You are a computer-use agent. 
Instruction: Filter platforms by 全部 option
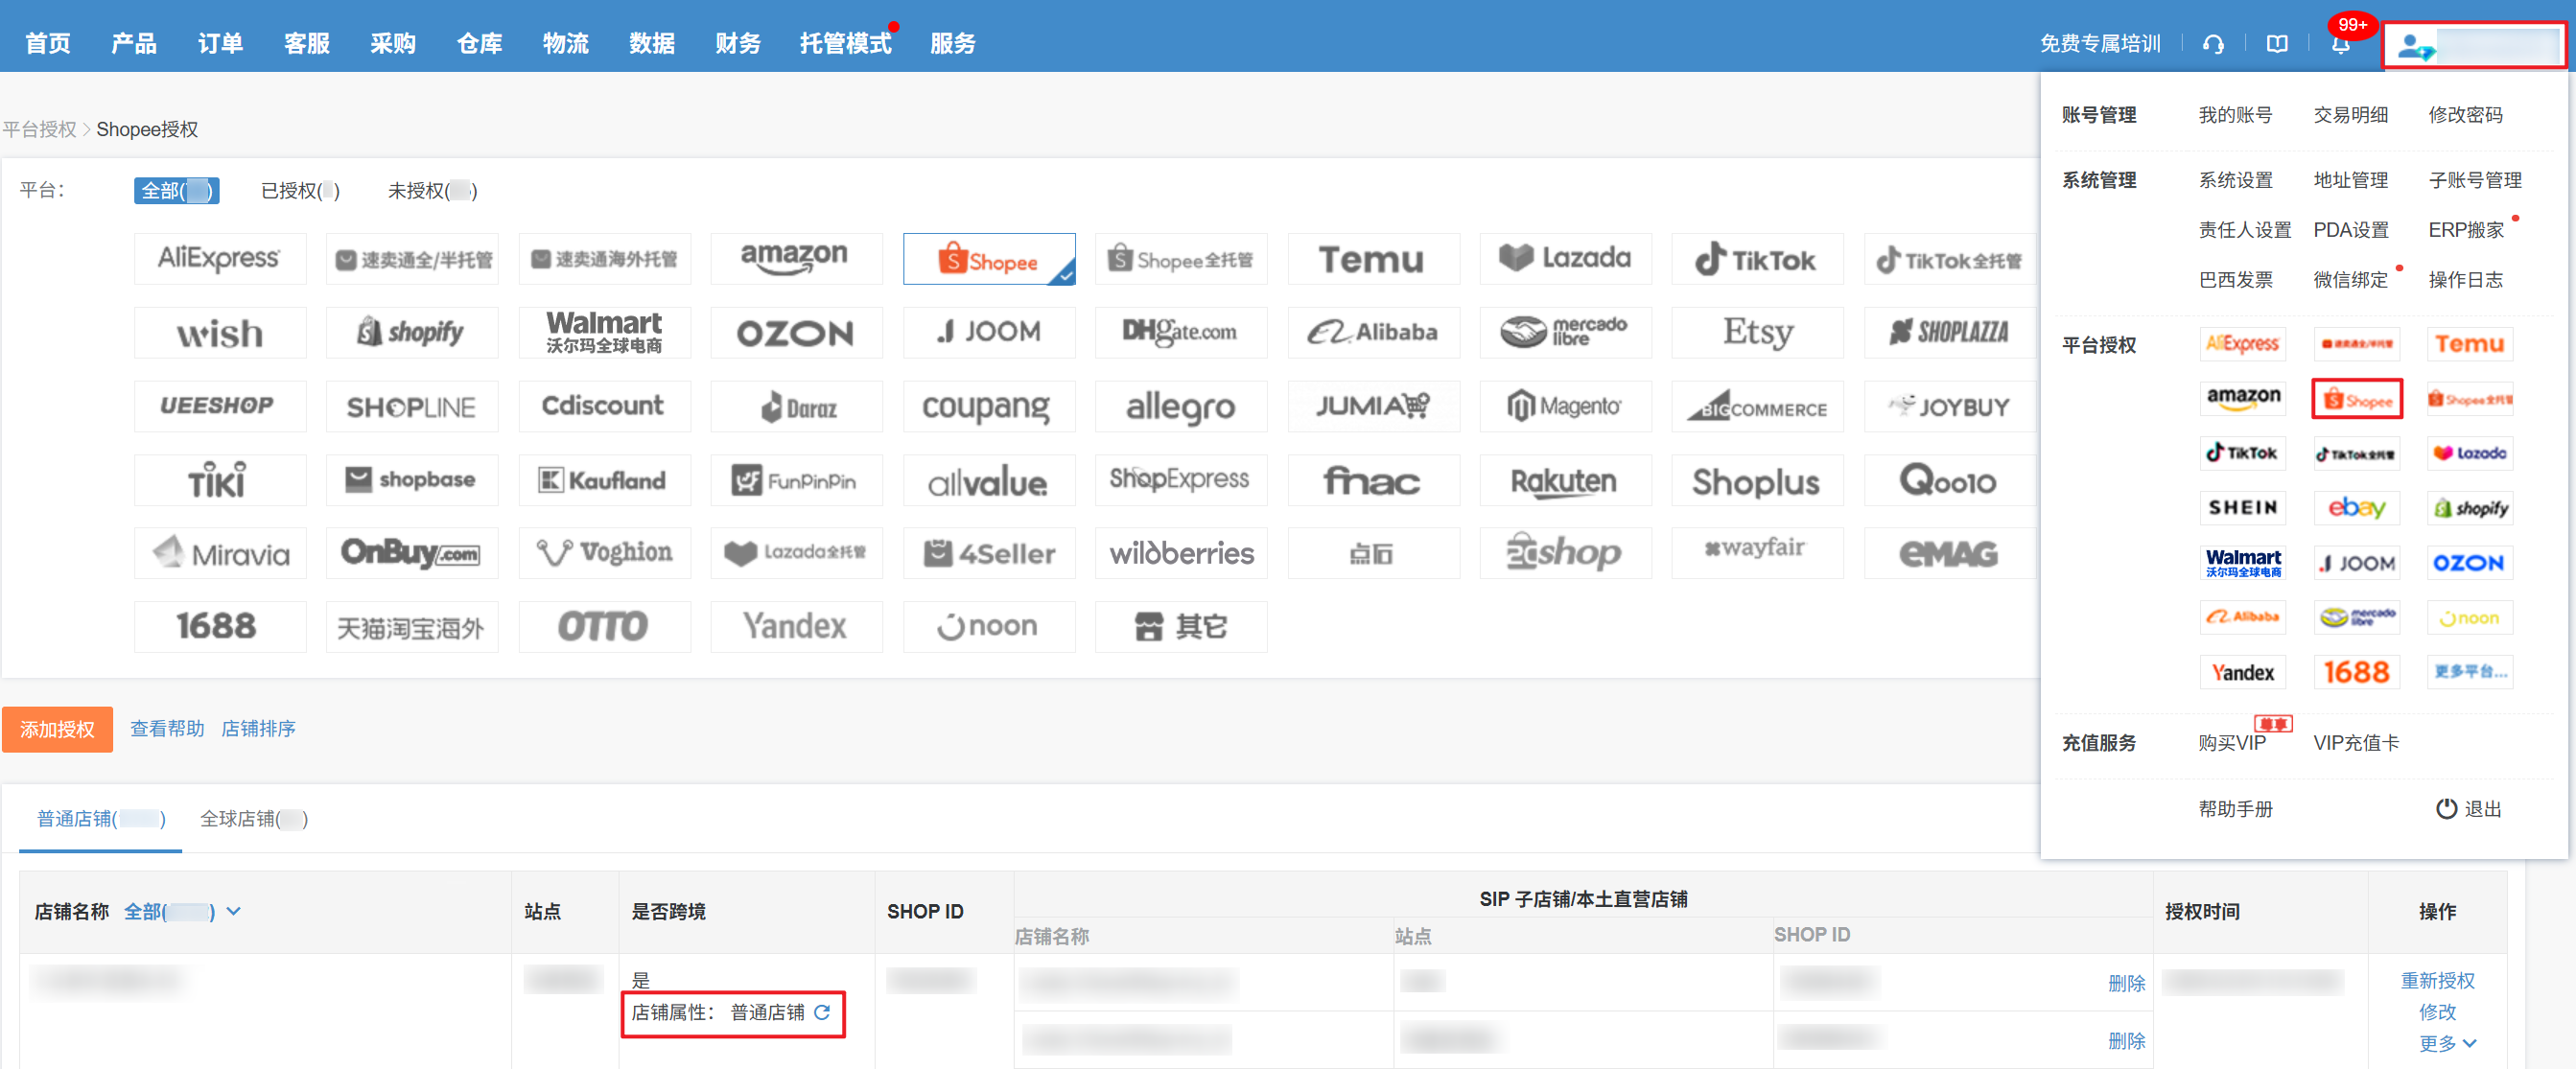coord(176,190)
